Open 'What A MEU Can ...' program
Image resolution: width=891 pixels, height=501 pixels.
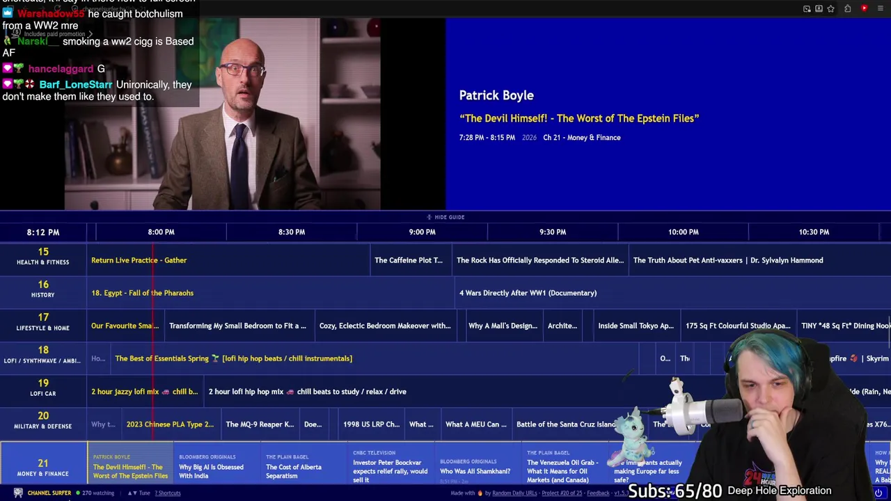[x=476, y=424]
